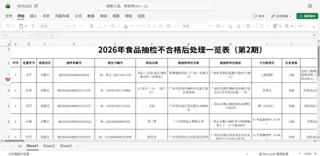Click the Sort and Filter icon

point(275,26)
